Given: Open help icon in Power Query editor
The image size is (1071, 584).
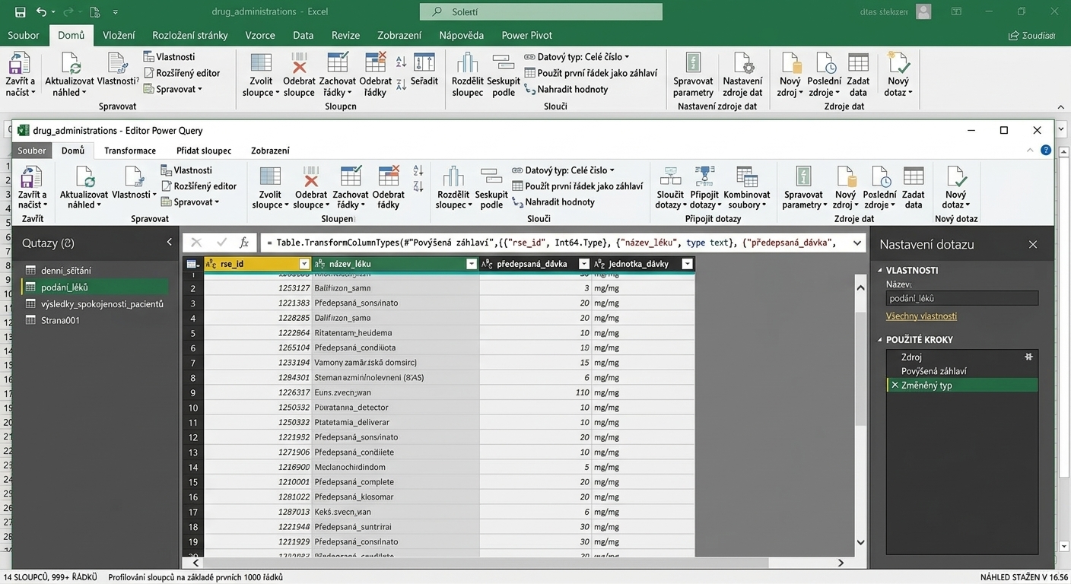Looking at the screenshot, I should click(x=1046, y=151).
